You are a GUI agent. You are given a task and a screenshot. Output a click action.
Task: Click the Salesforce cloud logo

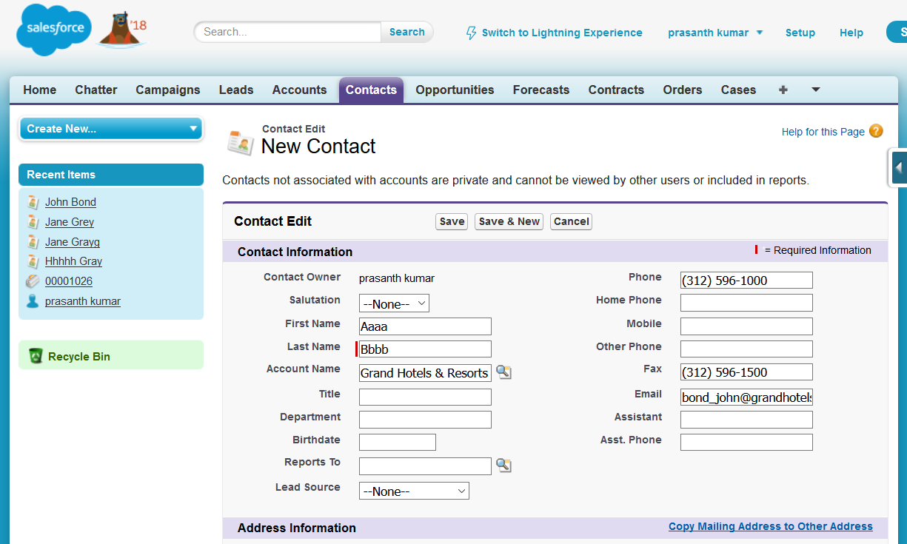(56, 30)
